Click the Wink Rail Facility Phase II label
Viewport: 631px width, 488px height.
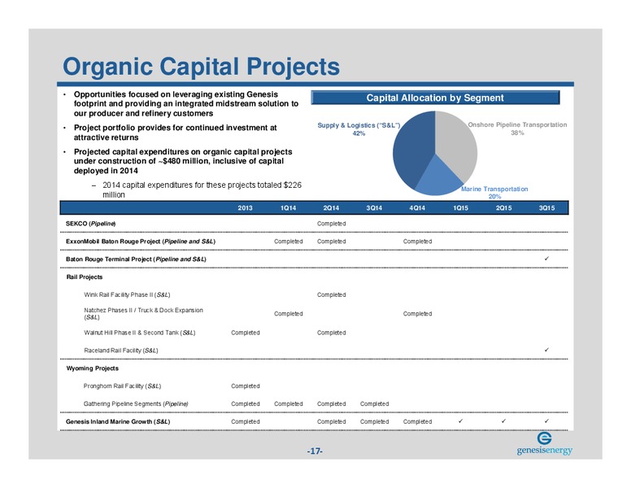(127, 294)
